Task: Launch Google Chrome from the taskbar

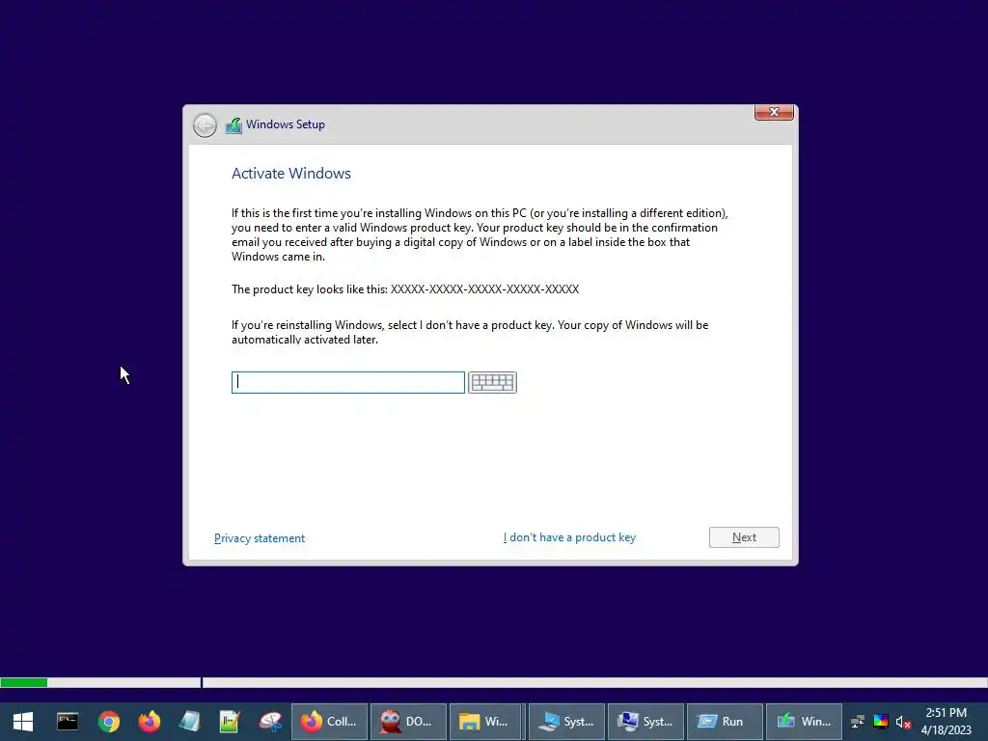Action: (108, 722)
